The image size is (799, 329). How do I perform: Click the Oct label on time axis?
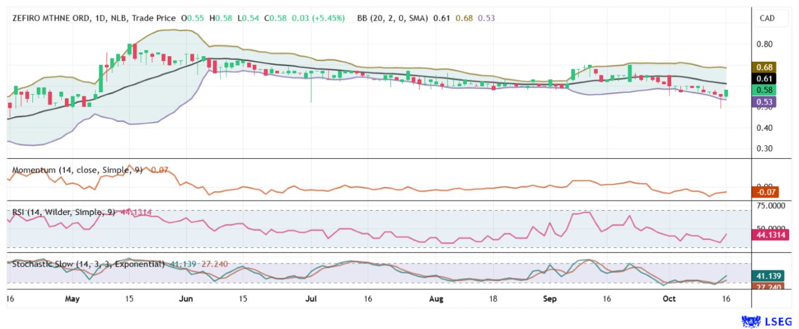pyautogui.click(x=669, y=299)
